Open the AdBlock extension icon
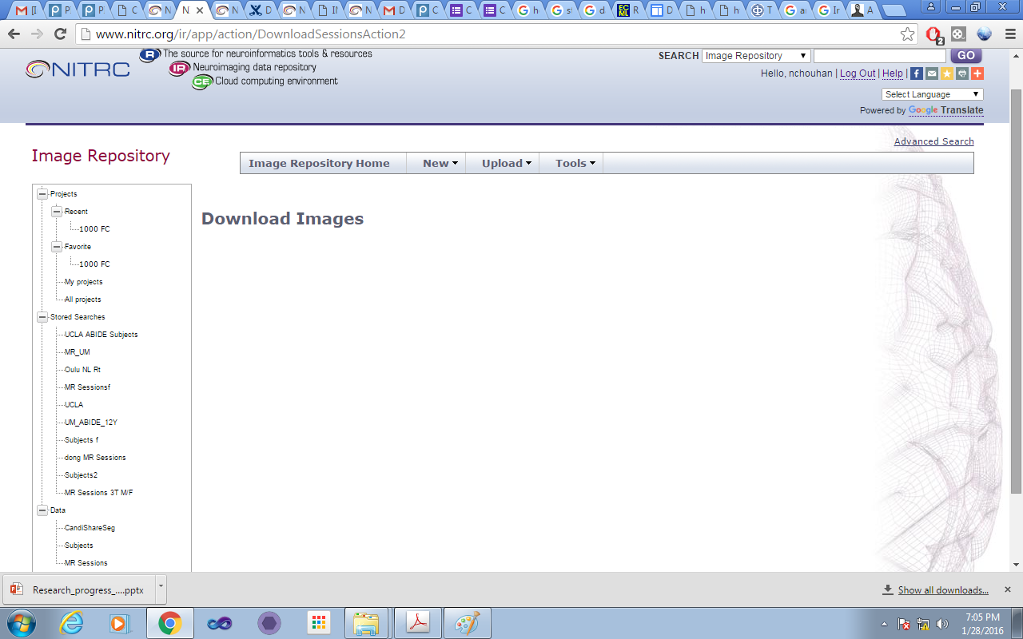This screenshot has width=1023, height=639. click(933, 34)
